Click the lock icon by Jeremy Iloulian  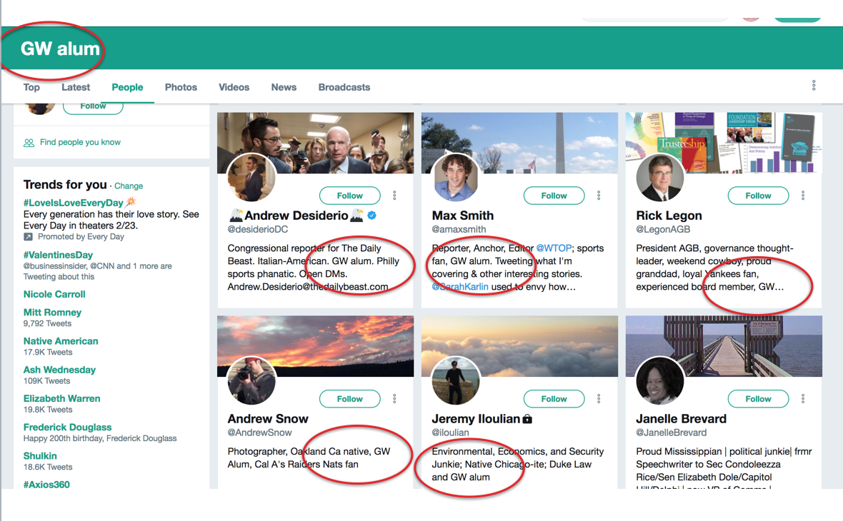tap(527, 419)
